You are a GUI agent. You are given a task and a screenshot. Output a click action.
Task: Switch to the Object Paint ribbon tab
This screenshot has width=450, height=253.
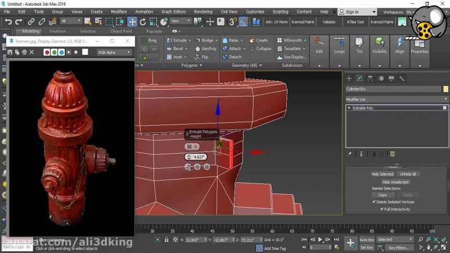click(x=121, y=31)
